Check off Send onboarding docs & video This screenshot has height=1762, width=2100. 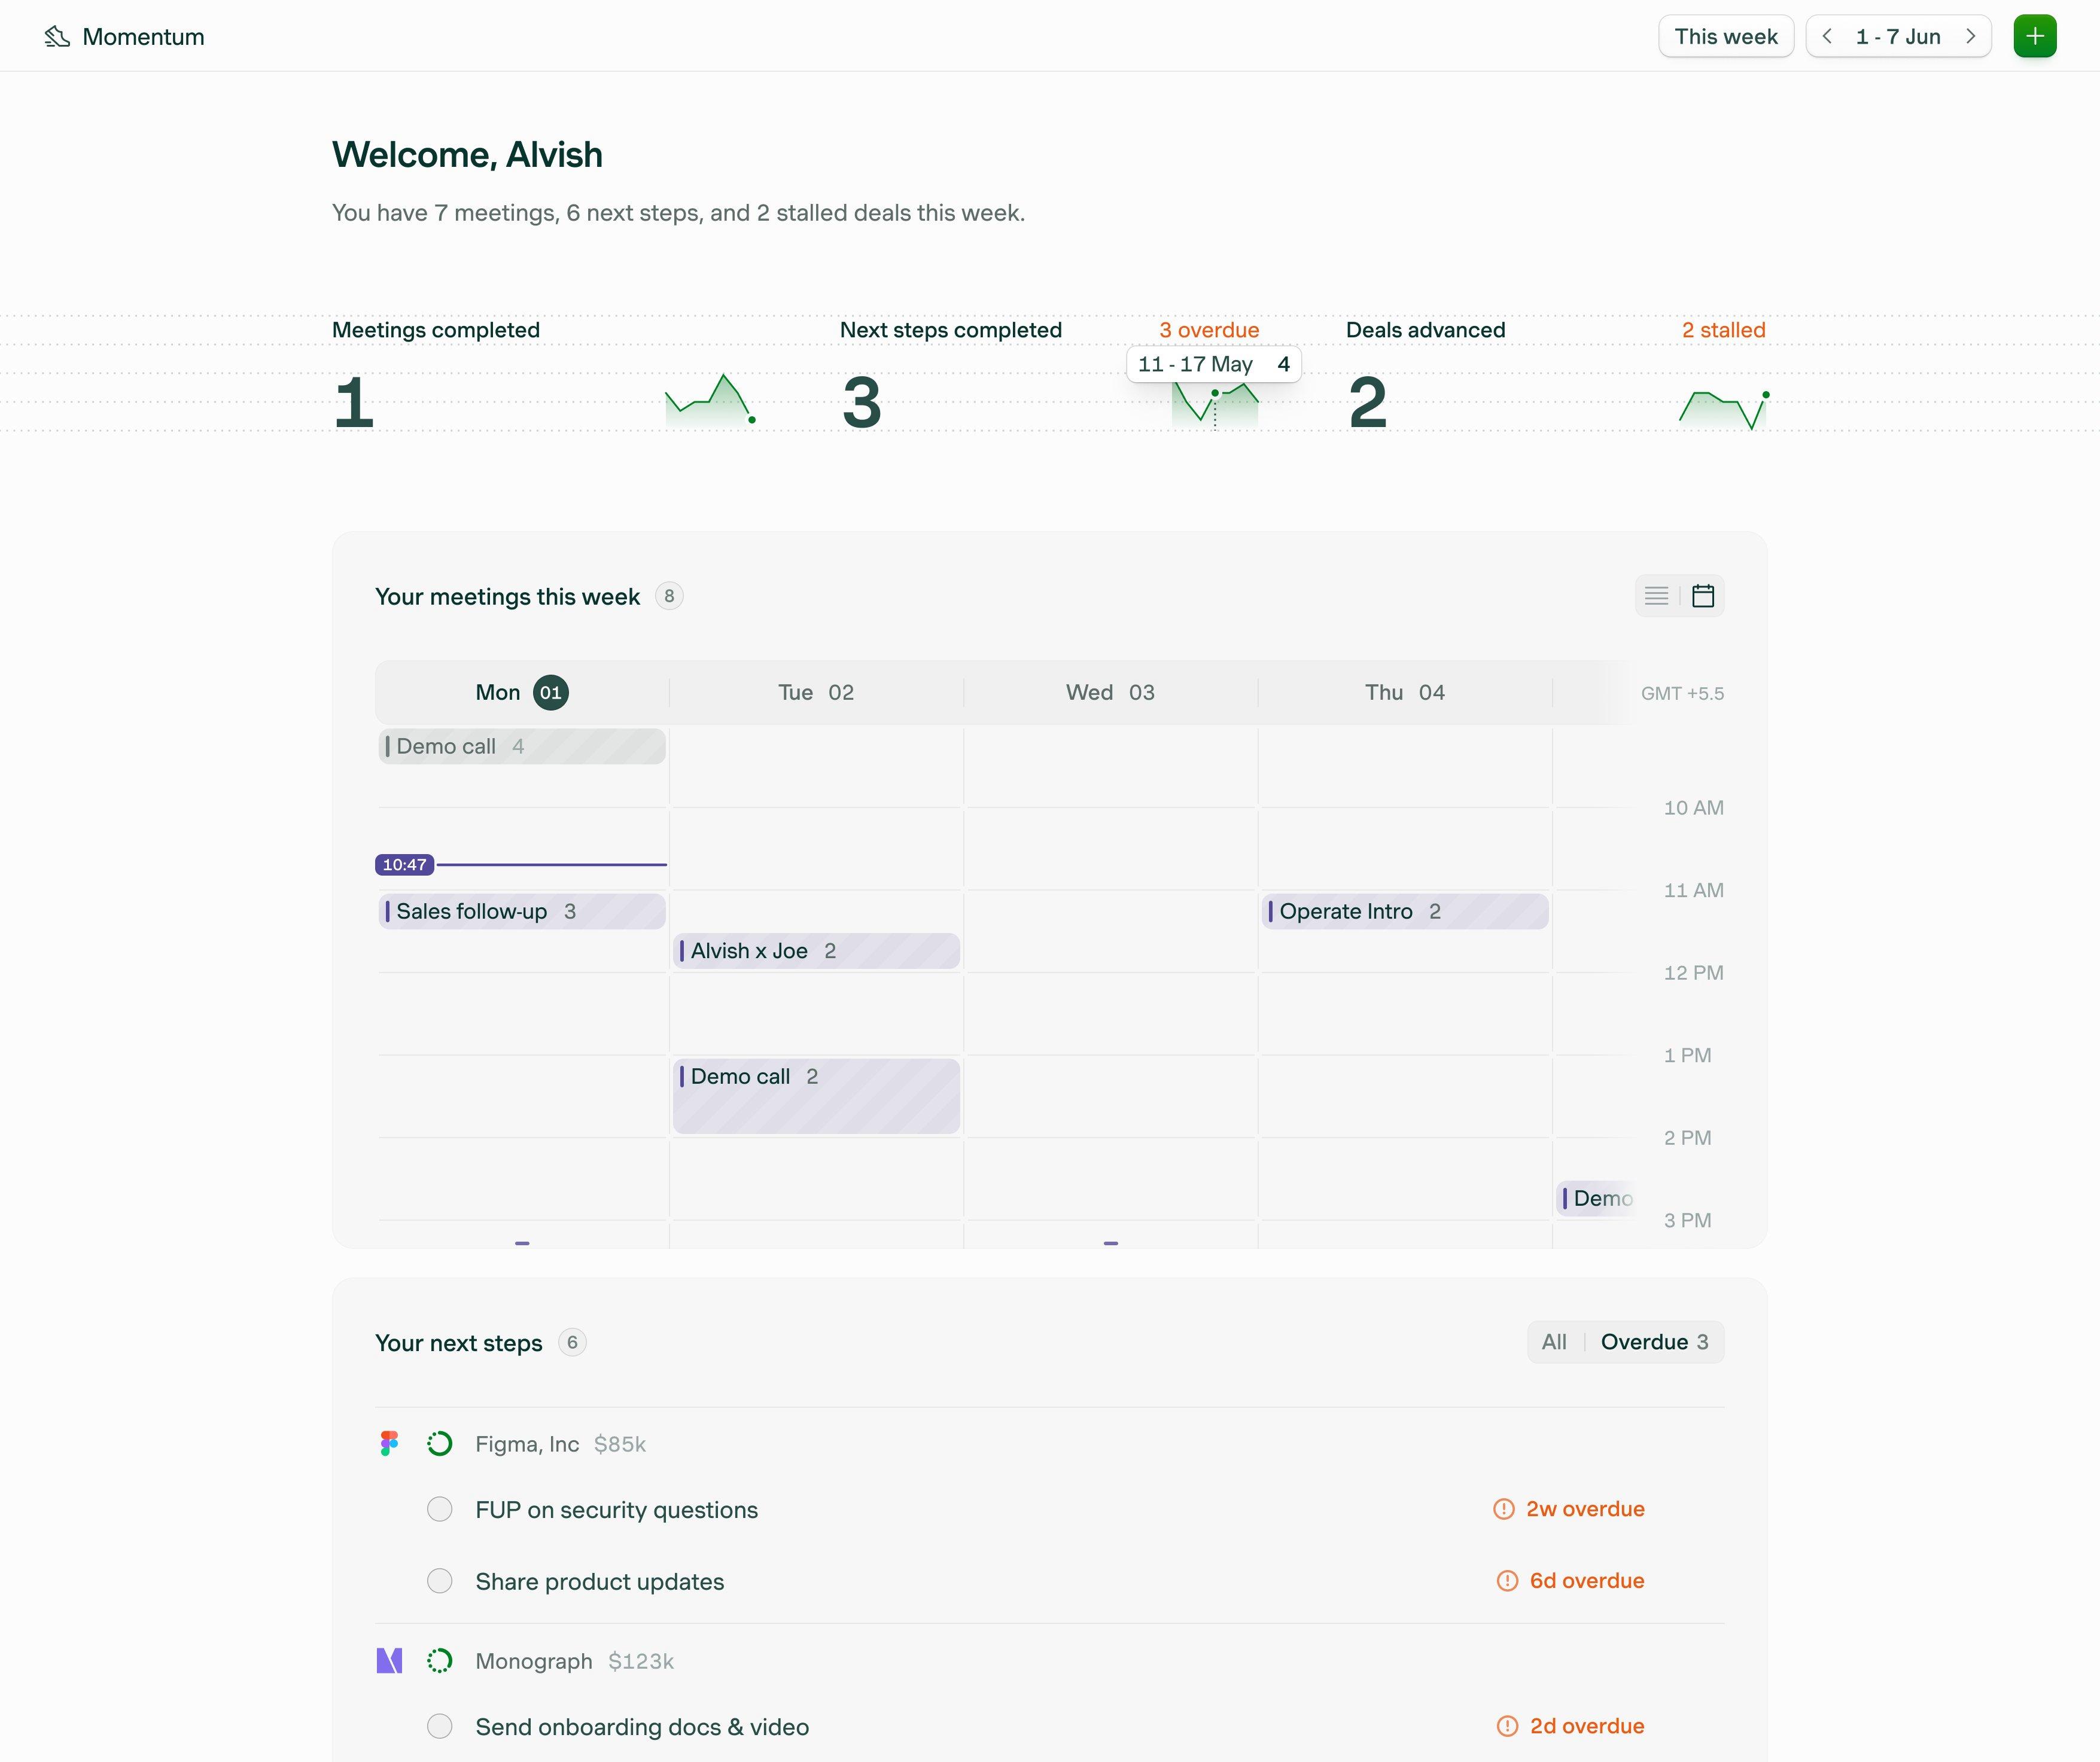click(440, 1726)
